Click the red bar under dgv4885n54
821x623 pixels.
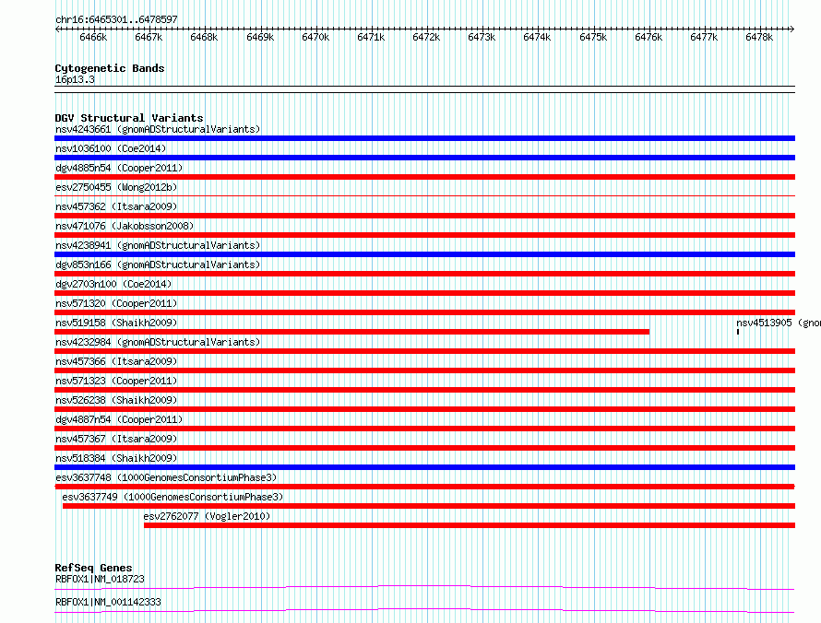pos(424,177)
